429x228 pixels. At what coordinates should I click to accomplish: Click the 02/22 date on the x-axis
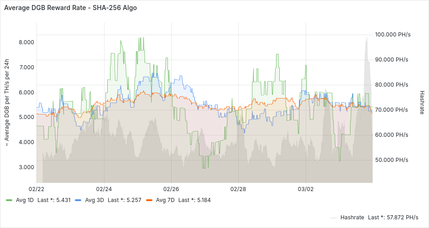point(37,189)
